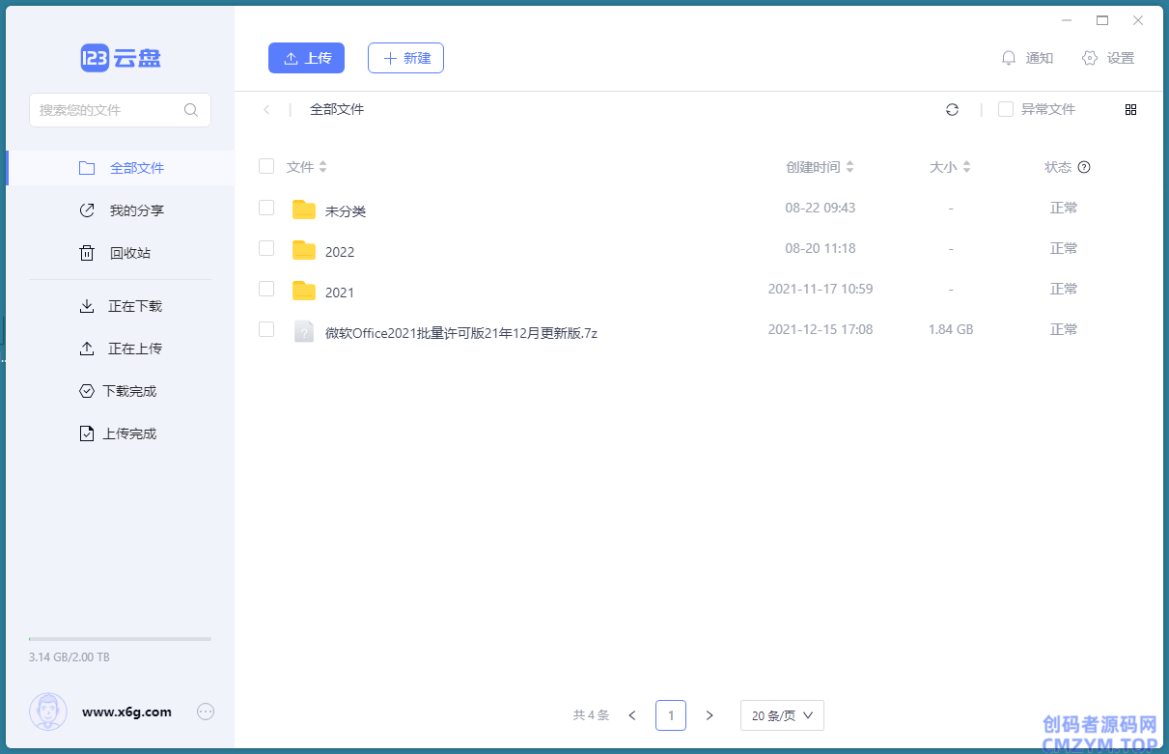
Task: Select the checkbox for 未分类 folder
Action: coord(266,208)
